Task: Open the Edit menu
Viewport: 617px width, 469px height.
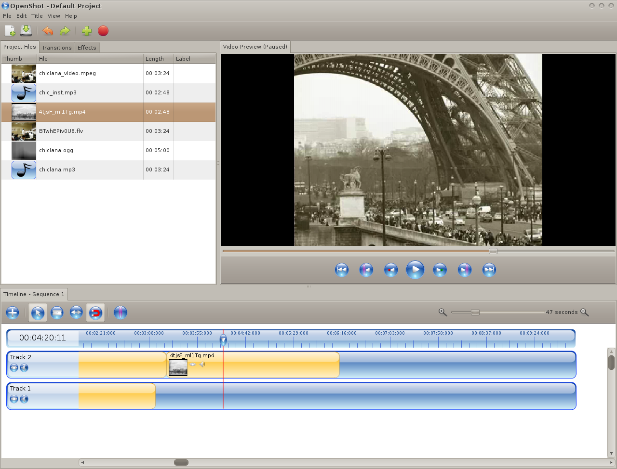Action: tap(22, 16)
